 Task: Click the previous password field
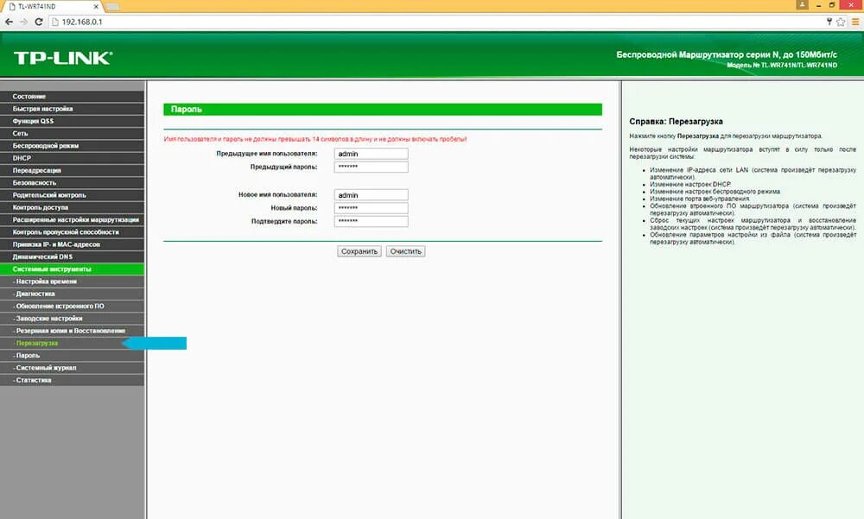[x=371, y=167]
